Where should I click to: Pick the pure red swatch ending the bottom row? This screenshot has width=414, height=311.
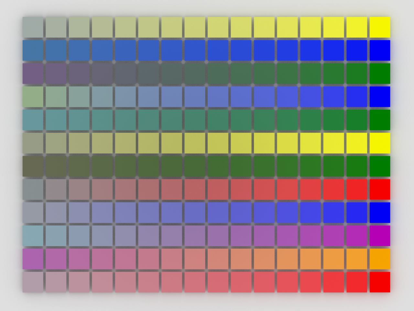(x=380, y=282)
